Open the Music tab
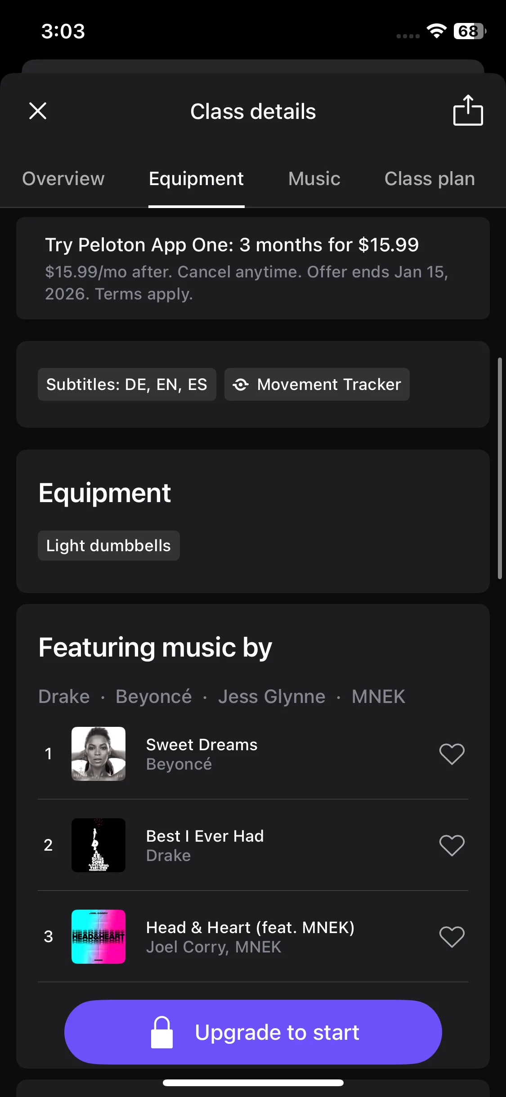The width and height of the screenshot is (506, 1097). pyautogui.click(x=314, y=179)
